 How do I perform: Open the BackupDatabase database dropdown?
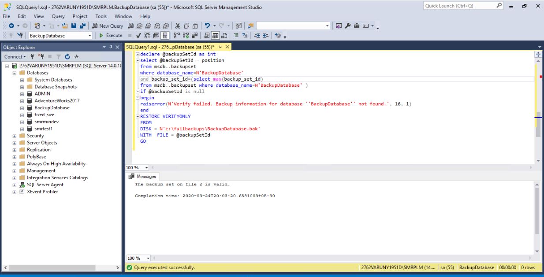point(90,36)
